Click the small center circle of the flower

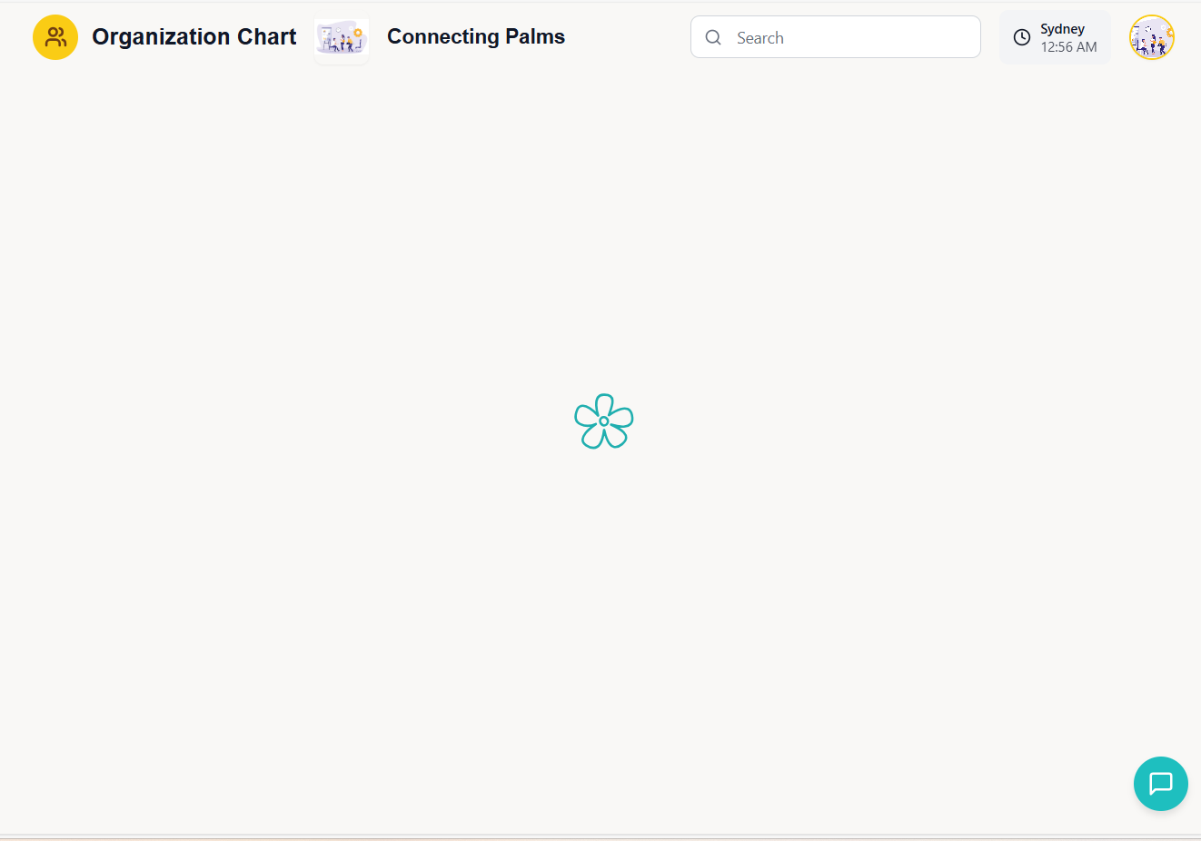604,421
